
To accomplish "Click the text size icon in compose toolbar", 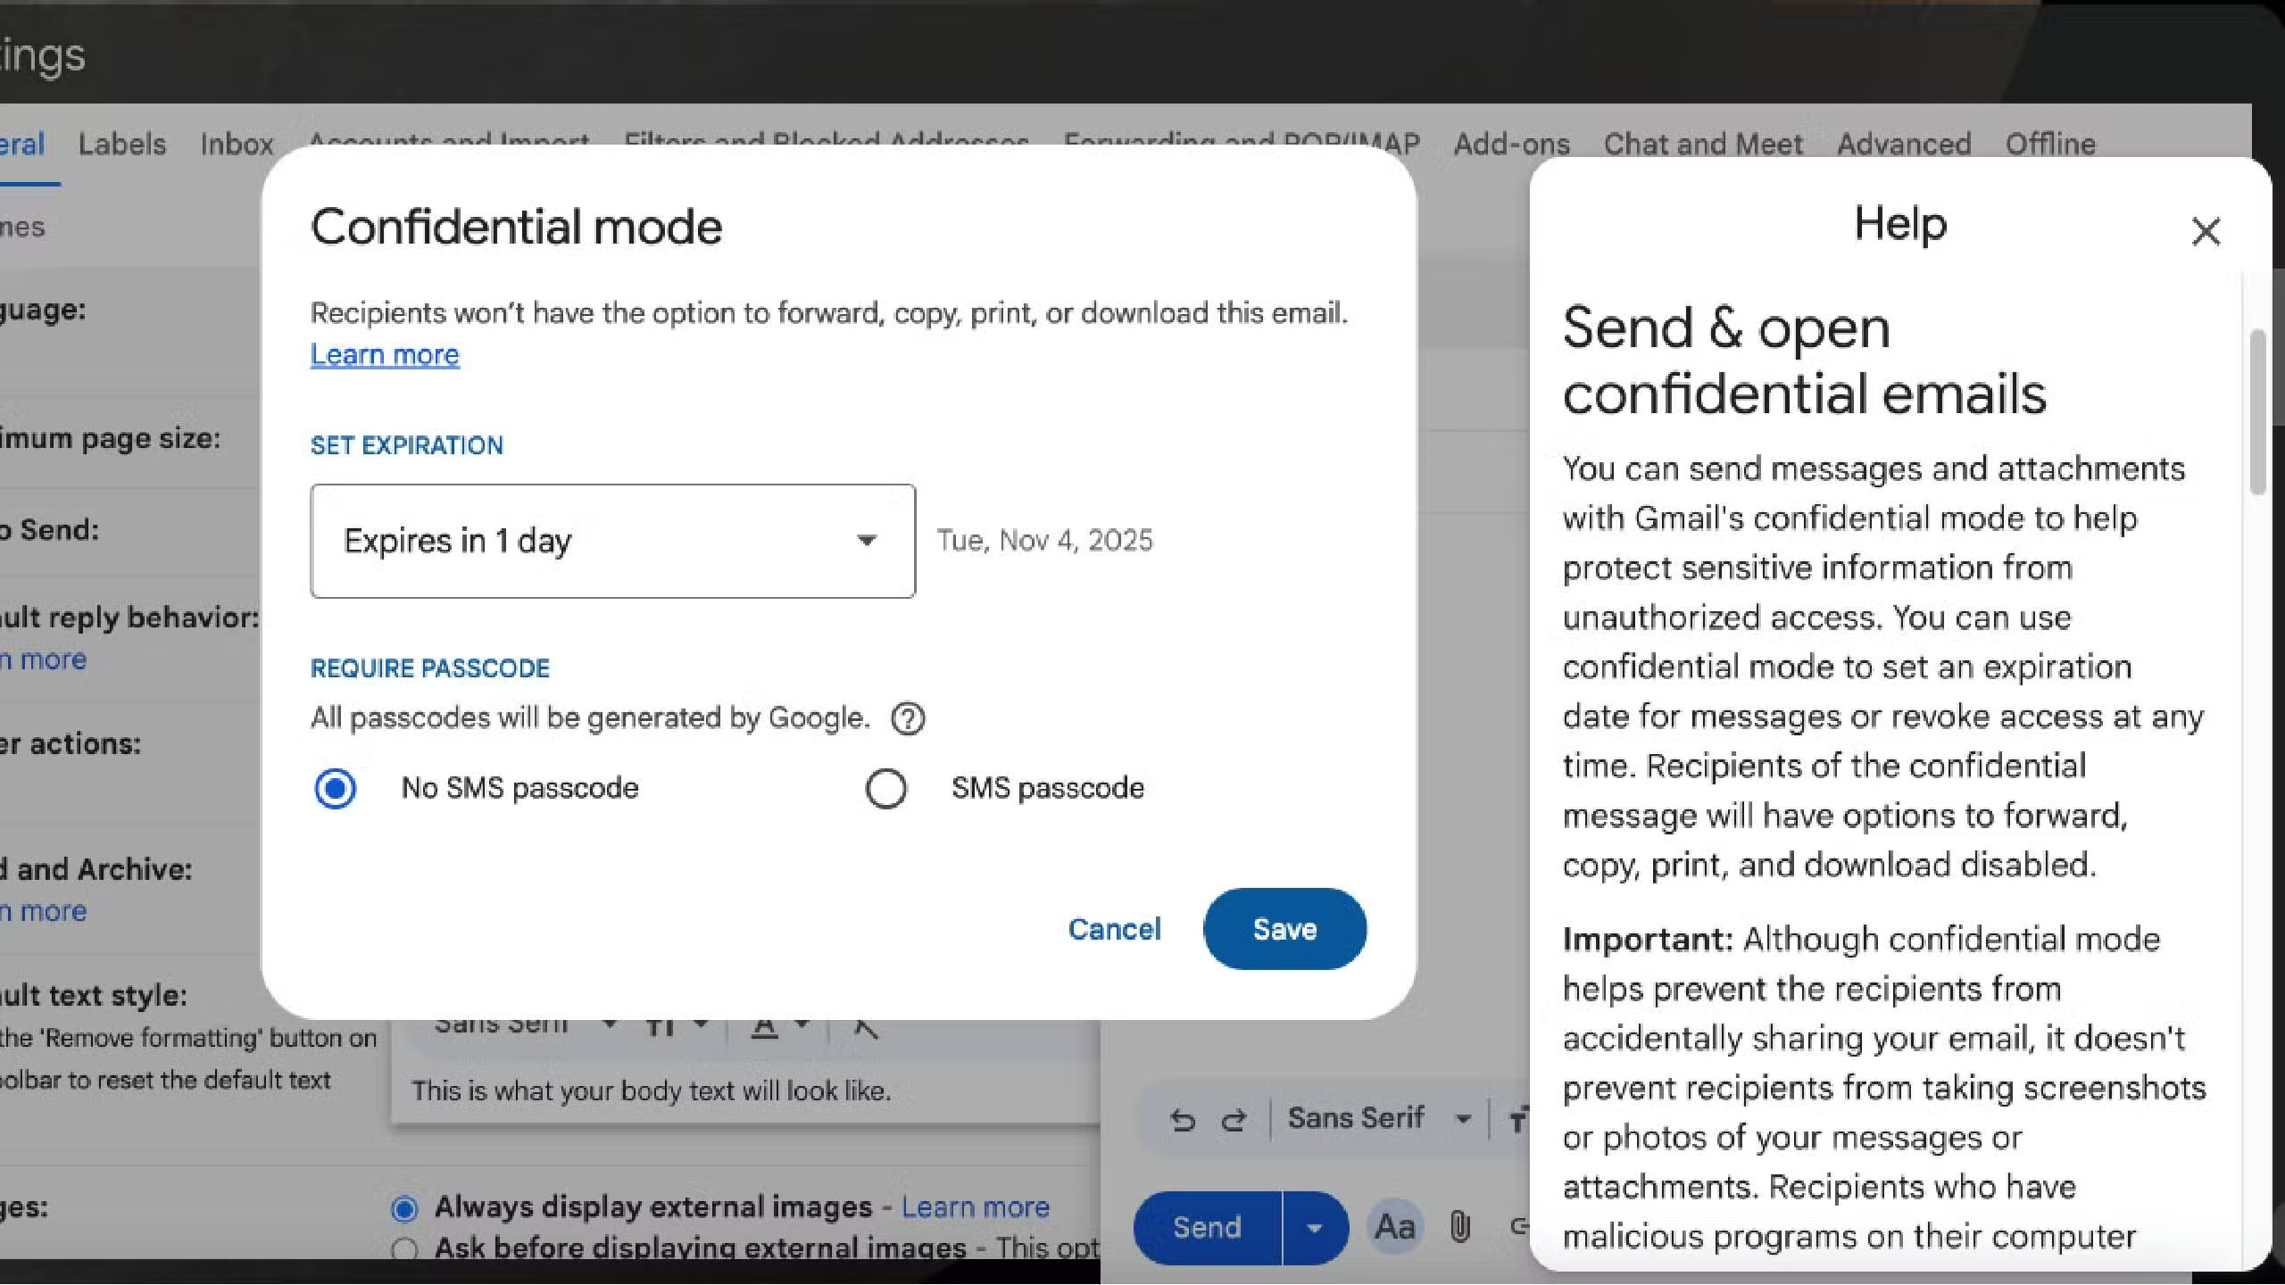I will 1518,1119.
